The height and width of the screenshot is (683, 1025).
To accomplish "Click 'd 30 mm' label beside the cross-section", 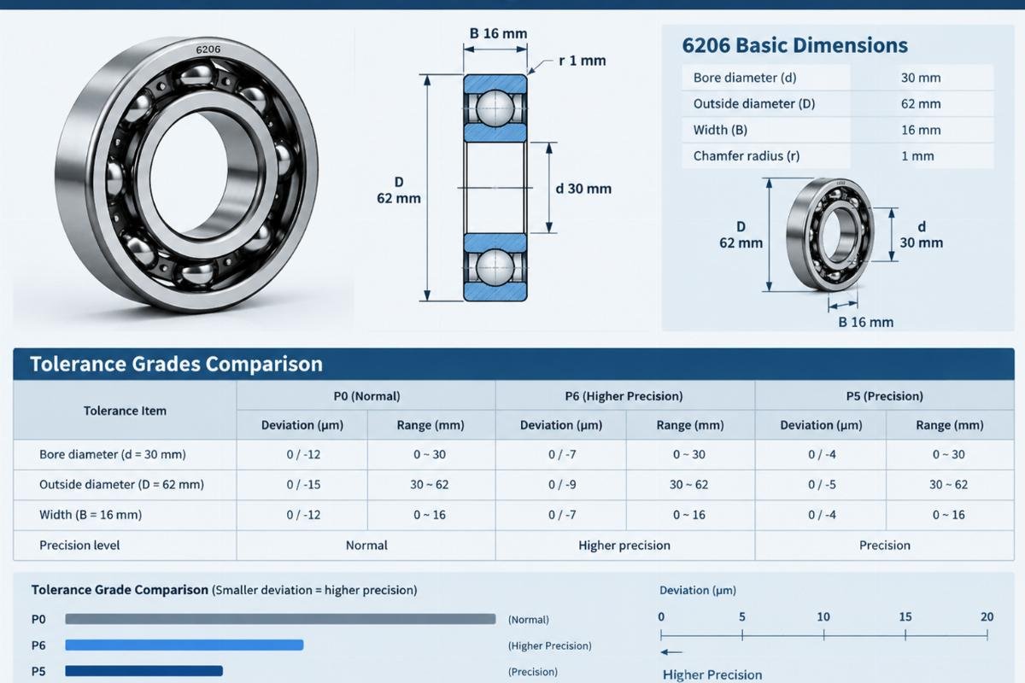I will [583, 189].
